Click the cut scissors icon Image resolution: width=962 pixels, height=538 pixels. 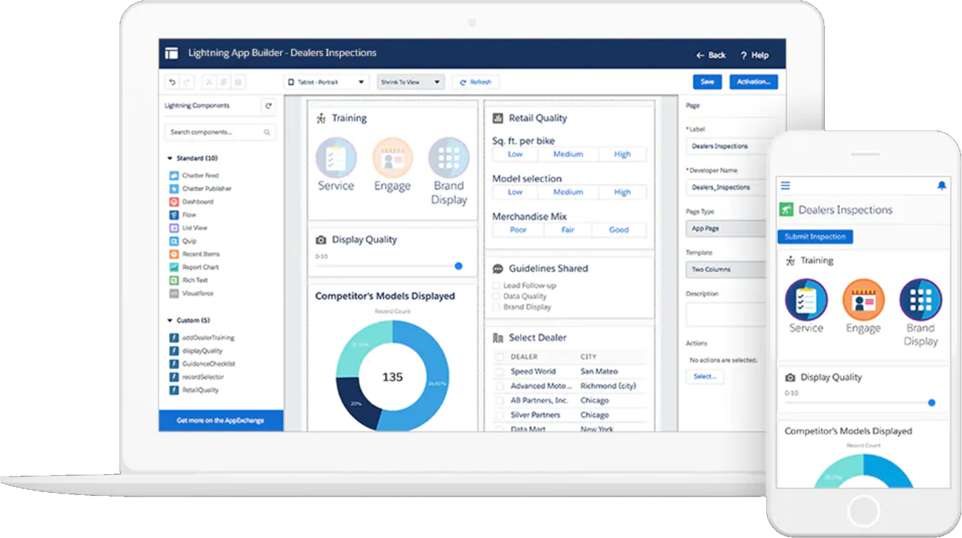tap(209, 82)
